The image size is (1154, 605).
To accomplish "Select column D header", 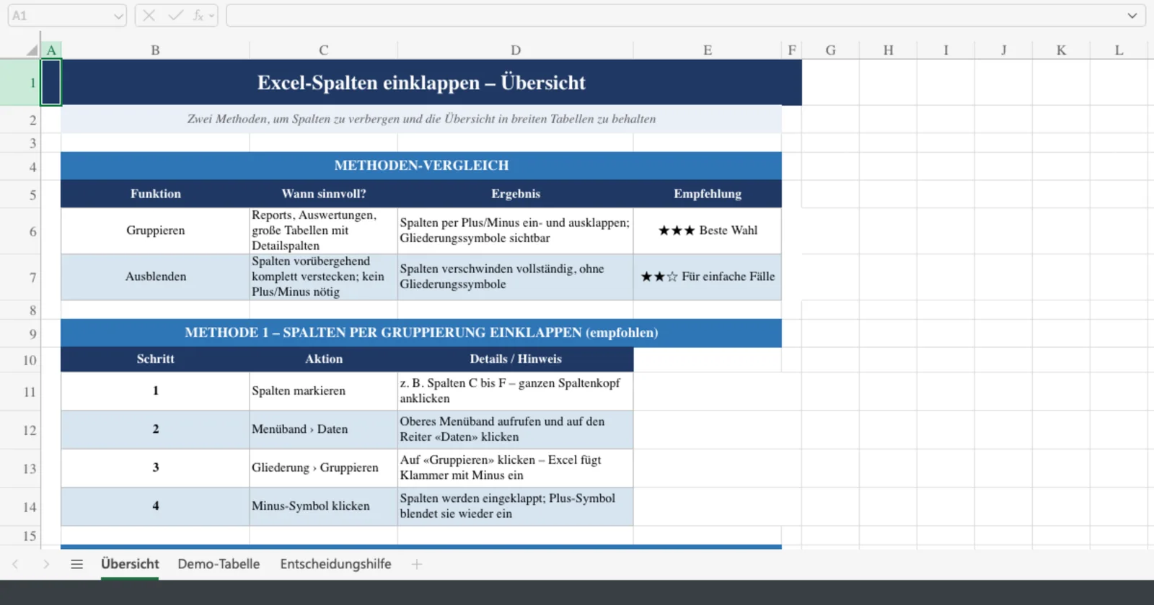I will point(516,50).
